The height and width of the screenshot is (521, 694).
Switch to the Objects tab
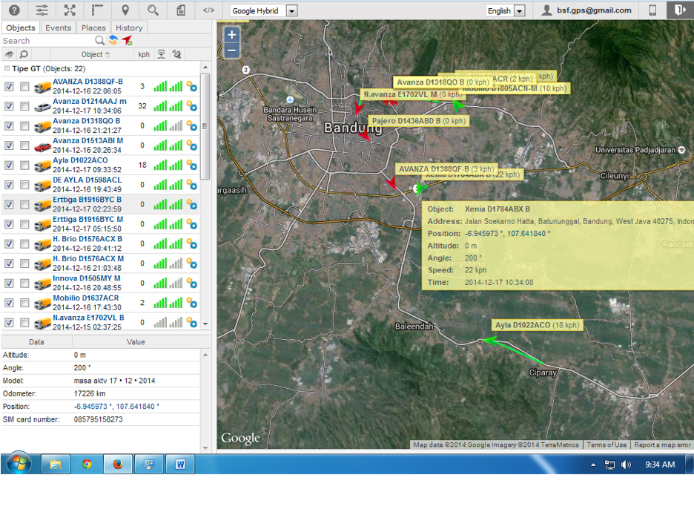click(x=20, y=27)
